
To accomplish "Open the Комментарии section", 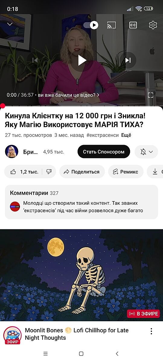I will (x=81, y=202).
